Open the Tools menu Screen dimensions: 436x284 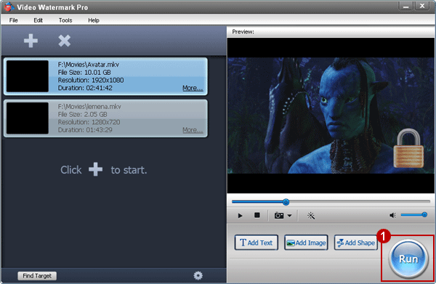[65, 20]
